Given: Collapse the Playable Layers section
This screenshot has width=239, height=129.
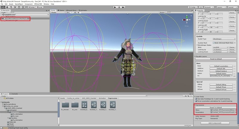Looking at the screenshot, I should [x=195, y=57].
